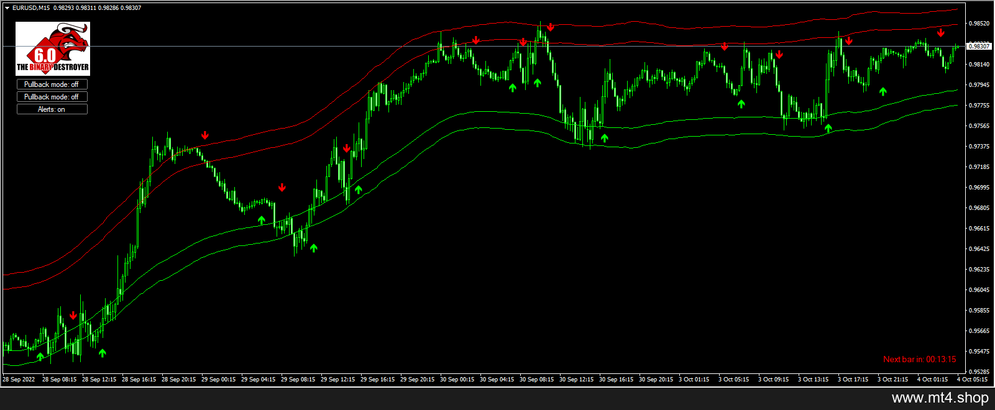Viewport: 995px width, 410px height.
Task: Click the 0.95285 price axis label
Action: tap(979, 372)
